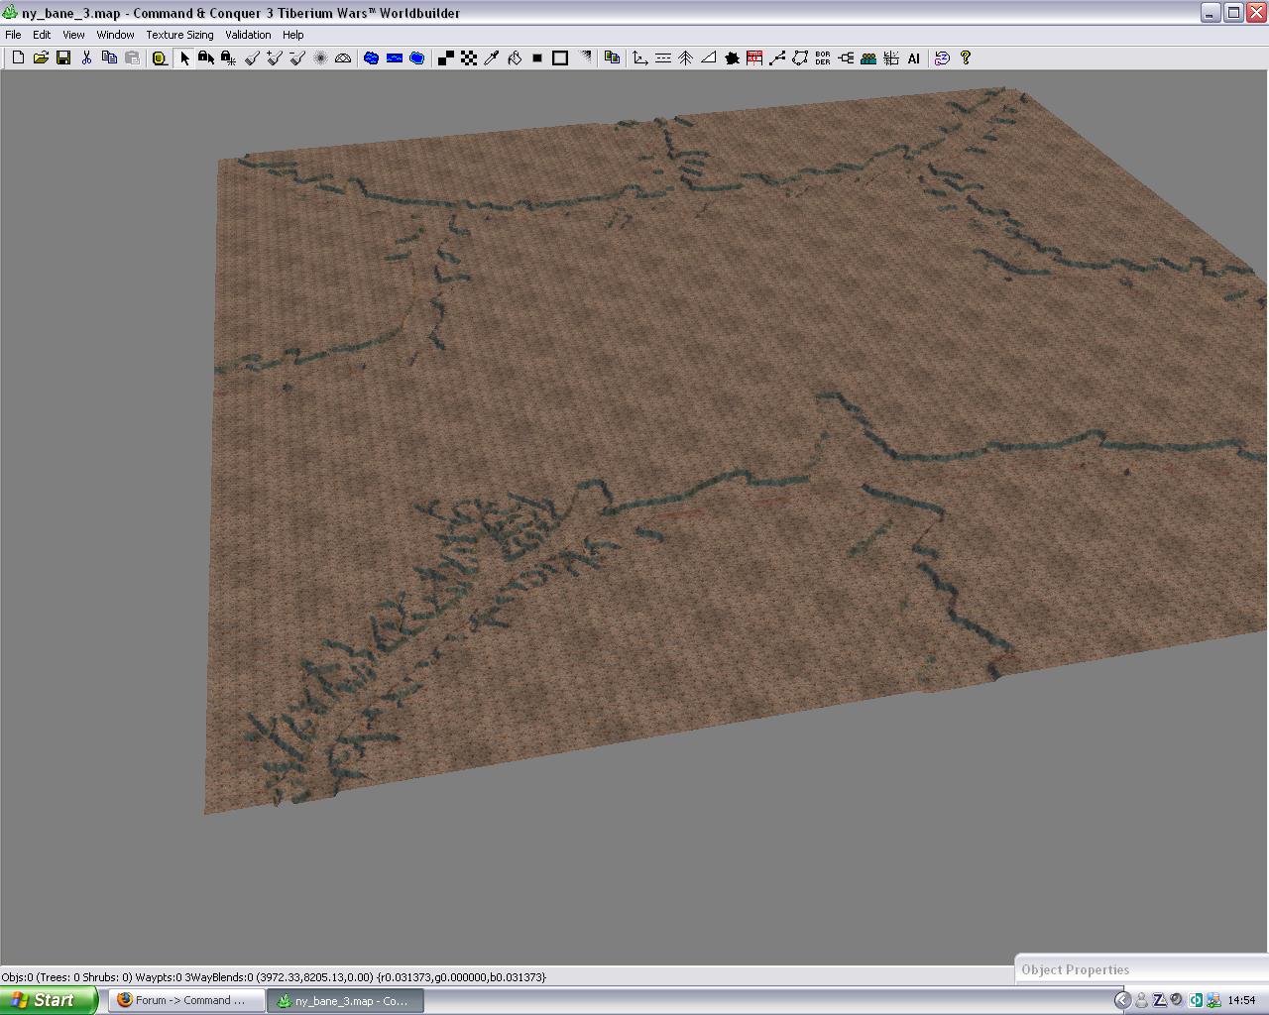This screenshot has width=1269, height=1015.
Task: Select the gradient fade blend tool
Action: (584, 58)
